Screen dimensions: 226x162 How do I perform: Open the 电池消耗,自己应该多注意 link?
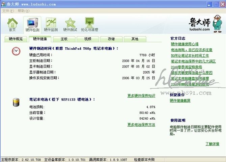pyautogui.click(x=192, y=50)
